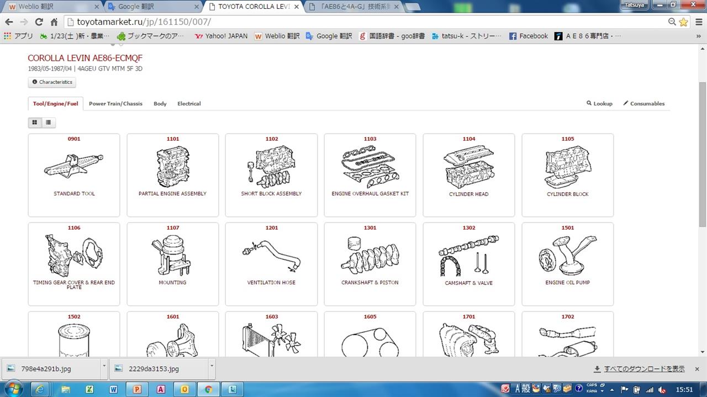The image size is (707, 397).
Task: Open the Yahoo! JAPAN bookmark
Action: 221,36
